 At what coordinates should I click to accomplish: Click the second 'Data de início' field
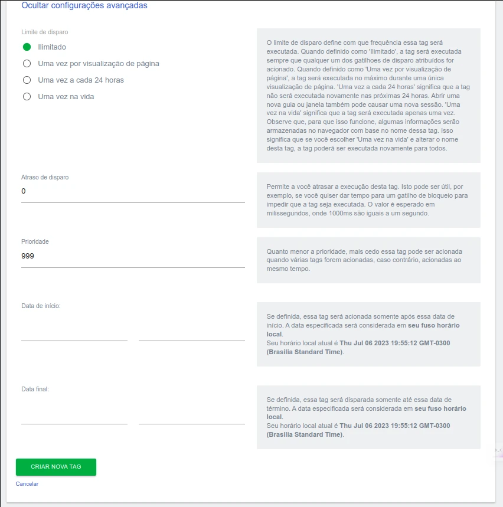(x=192, y=332)
